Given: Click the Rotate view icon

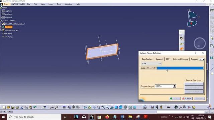Looking at the screenshot, I should [99, 107].
